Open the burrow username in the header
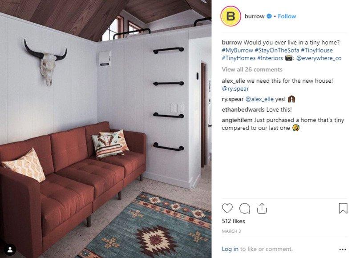356x258 pixels. pos(255,16)
